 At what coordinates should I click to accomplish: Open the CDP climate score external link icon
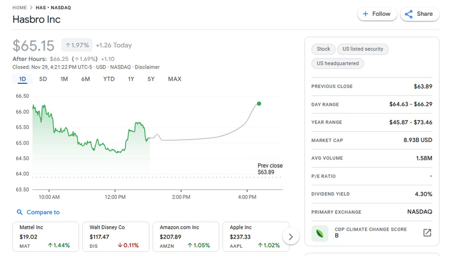427,232
